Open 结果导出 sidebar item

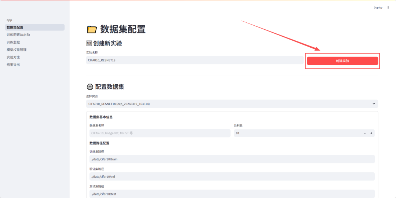pyautogui.click(x=13, y=65)
